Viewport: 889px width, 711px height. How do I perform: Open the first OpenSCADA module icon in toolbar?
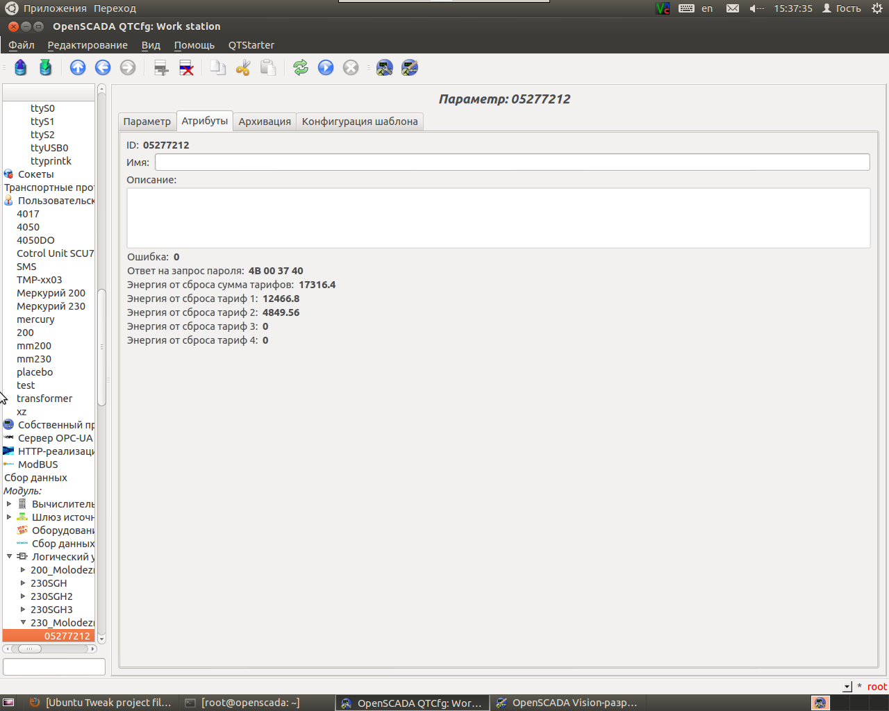pos(384,67)
